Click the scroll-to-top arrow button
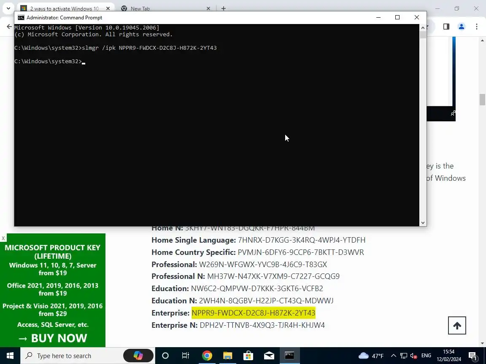The height and width of the screenshot is (364, 486). tap(457, 325)
